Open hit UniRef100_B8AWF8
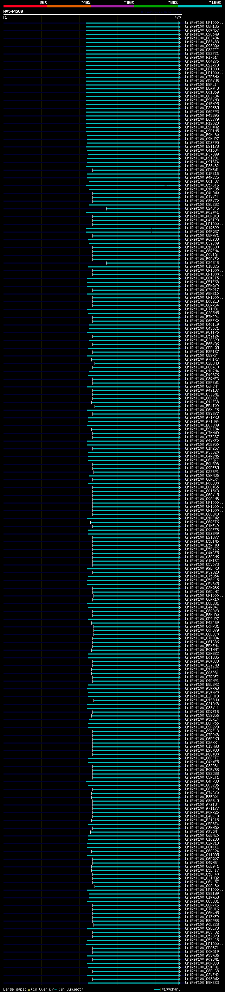225x992 pixels. (x=201, y=89)
